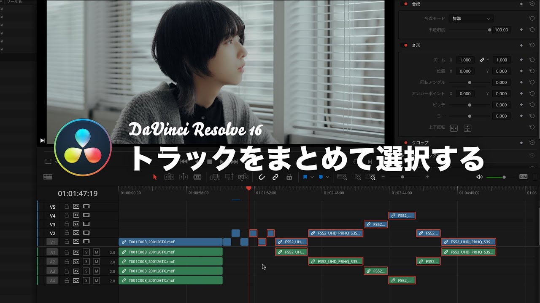Click the viewer skip-to-end icon

43,140
